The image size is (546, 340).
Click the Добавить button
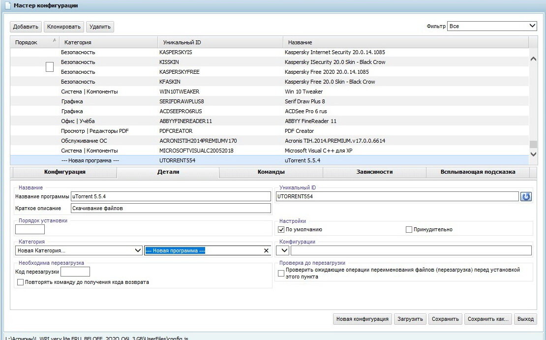pyautogui.click(x=26, y=27)
